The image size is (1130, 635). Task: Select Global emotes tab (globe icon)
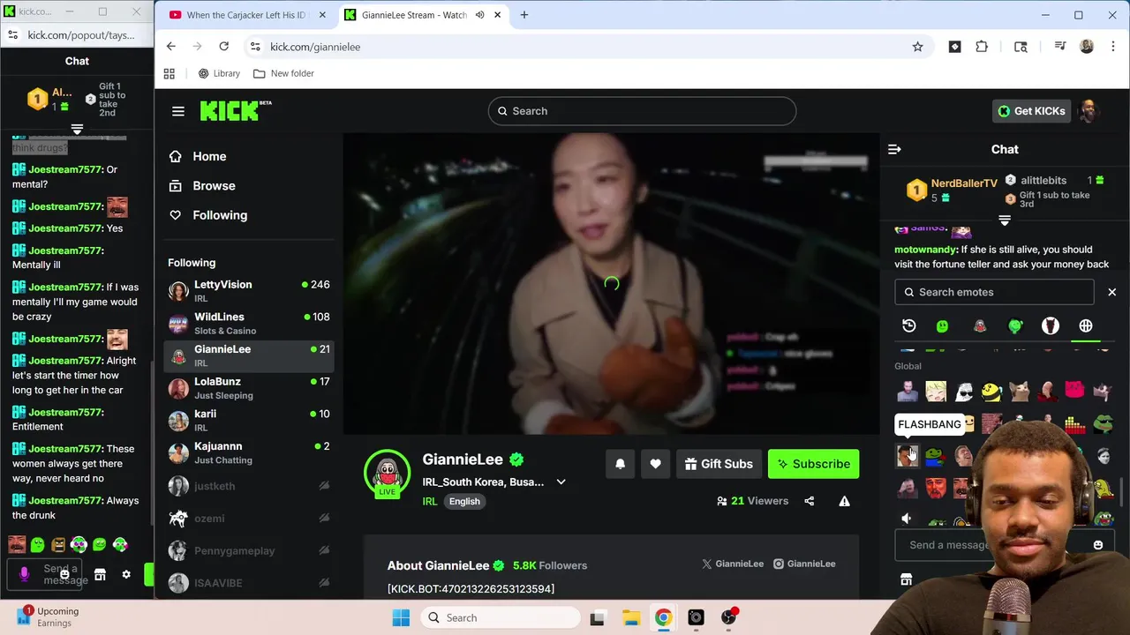tap(1086, 326)
